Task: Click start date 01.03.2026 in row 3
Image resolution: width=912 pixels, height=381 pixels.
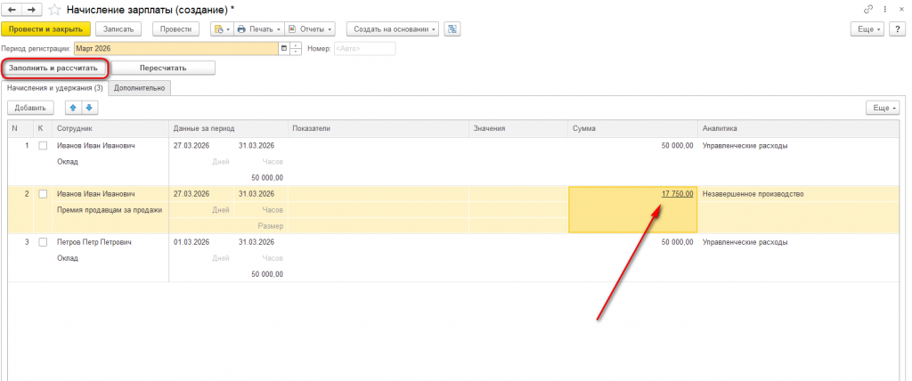Action: click(191, 242)
